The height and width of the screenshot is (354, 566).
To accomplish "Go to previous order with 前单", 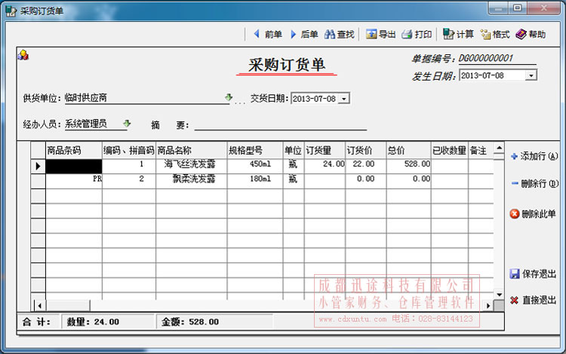I will [267, 34].
